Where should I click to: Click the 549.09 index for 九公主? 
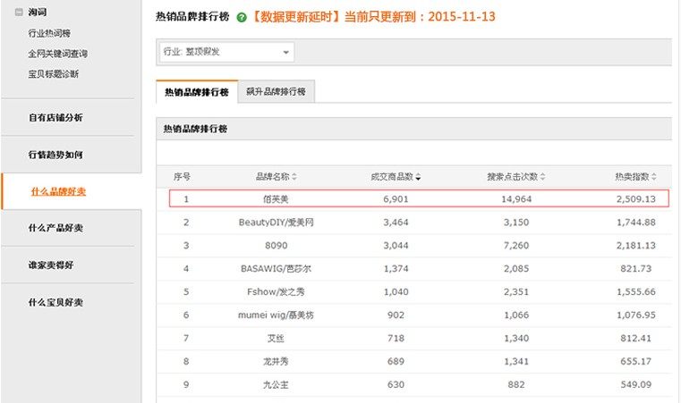636,384
